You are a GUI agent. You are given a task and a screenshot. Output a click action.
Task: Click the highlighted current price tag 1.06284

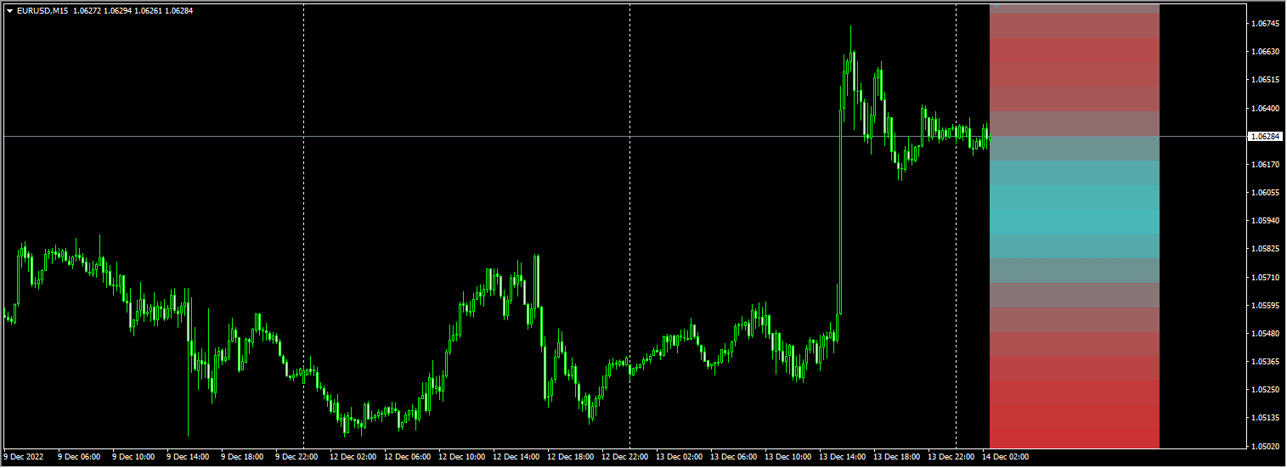(1266, 136)
